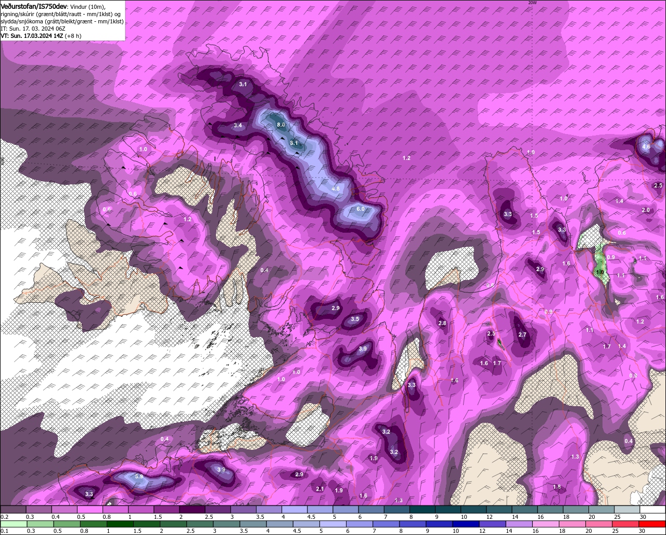Click the 4.8 precipitation value on map
Viewport: 666px width, 535px height.
(x=335, y=189)
